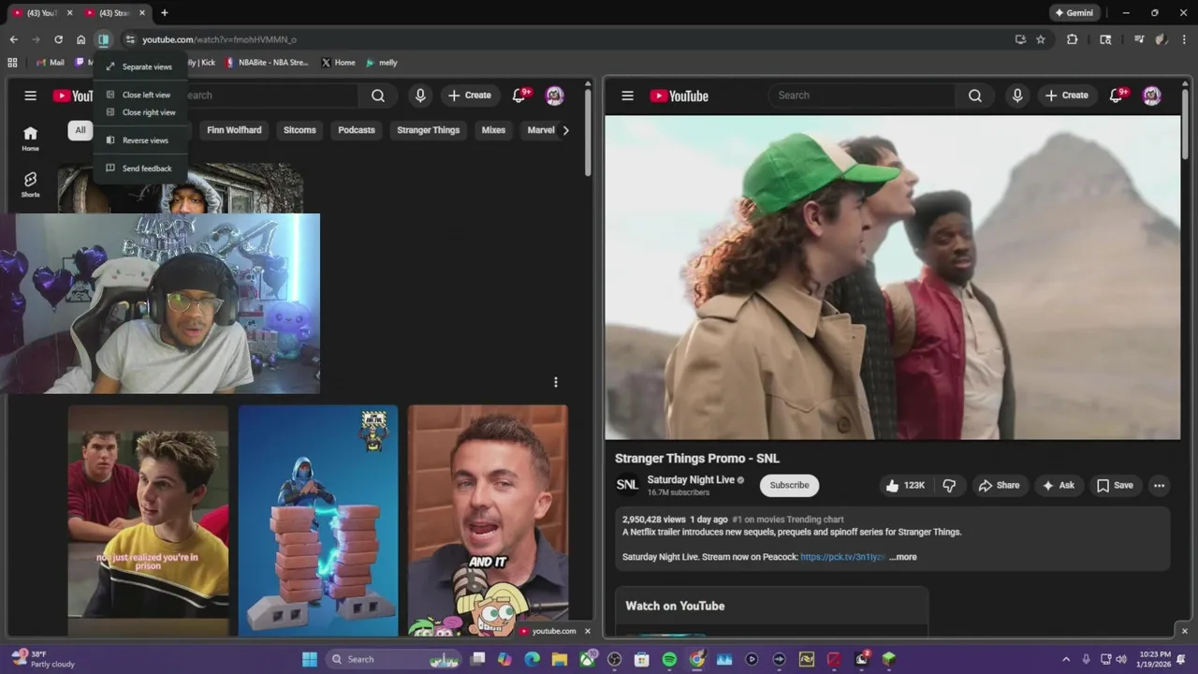Click the split view icon in the toolbar
The width and height of the screenshot is (1198, 674).
click(x=104, y=39)
